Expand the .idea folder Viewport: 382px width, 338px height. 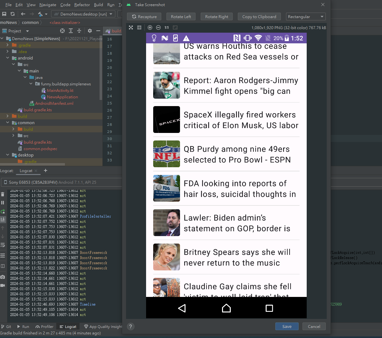click(x=7, y=51)
